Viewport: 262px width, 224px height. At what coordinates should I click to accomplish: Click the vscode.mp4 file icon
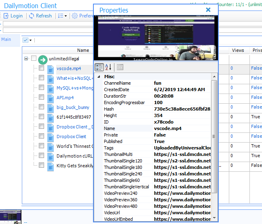coord(51,70)
